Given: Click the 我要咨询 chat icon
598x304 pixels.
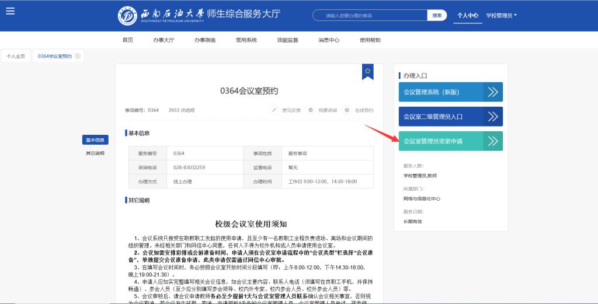Looking at the screenshot, I should 311,110.
